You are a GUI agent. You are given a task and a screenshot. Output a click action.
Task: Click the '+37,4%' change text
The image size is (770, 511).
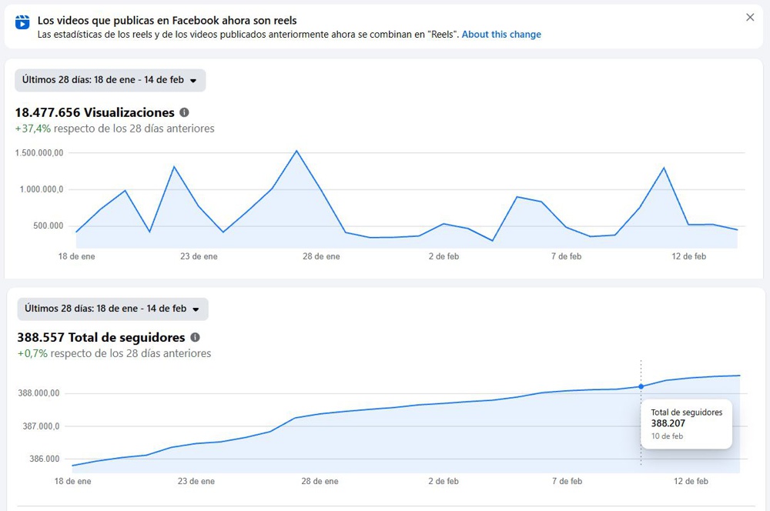33,129
